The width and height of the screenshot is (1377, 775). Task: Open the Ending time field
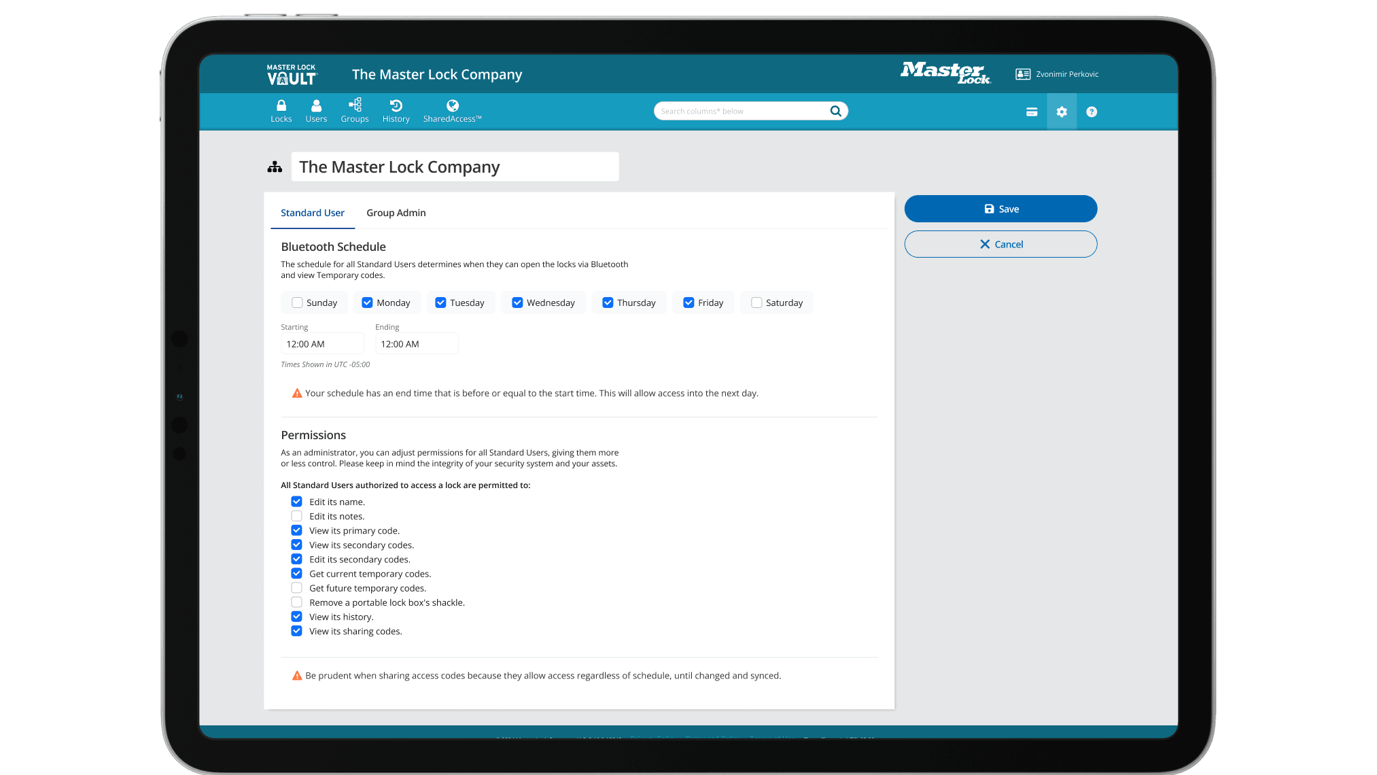417,344
